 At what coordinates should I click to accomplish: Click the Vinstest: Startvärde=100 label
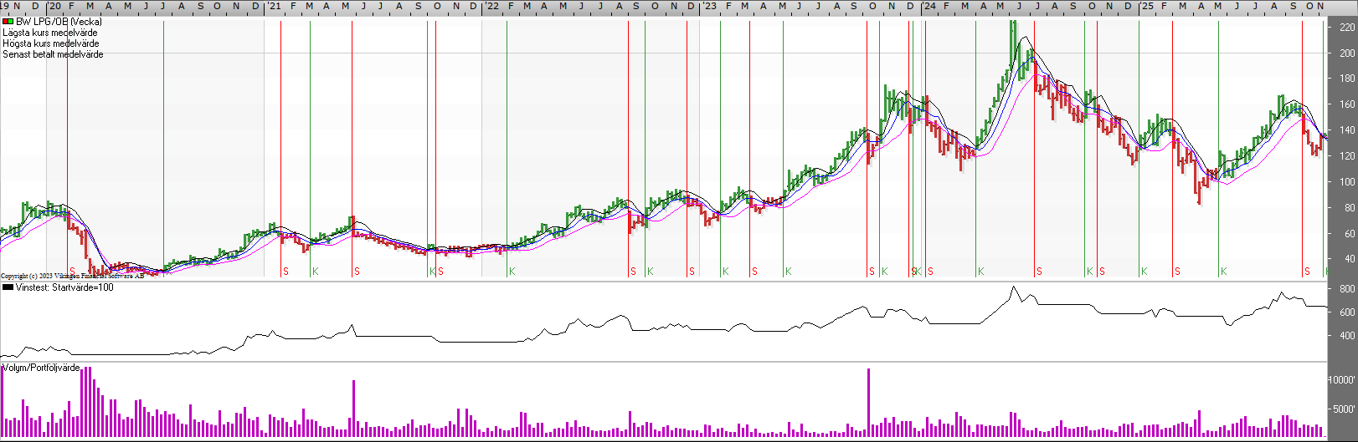tap(64, 287)
